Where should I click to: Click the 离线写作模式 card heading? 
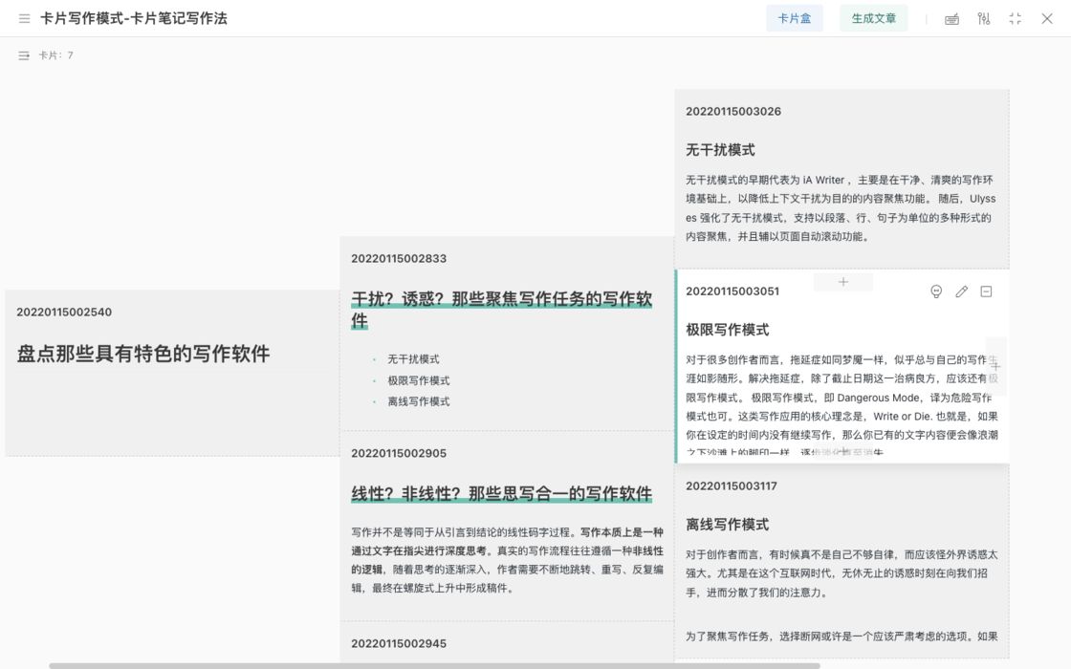coord(727,525)
